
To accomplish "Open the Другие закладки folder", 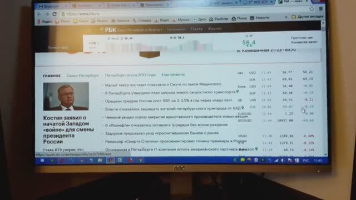I will click(308, 17).
